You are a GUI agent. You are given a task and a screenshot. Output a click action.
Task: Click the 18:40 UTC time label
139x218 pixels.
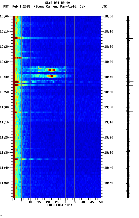click(109, 77)
